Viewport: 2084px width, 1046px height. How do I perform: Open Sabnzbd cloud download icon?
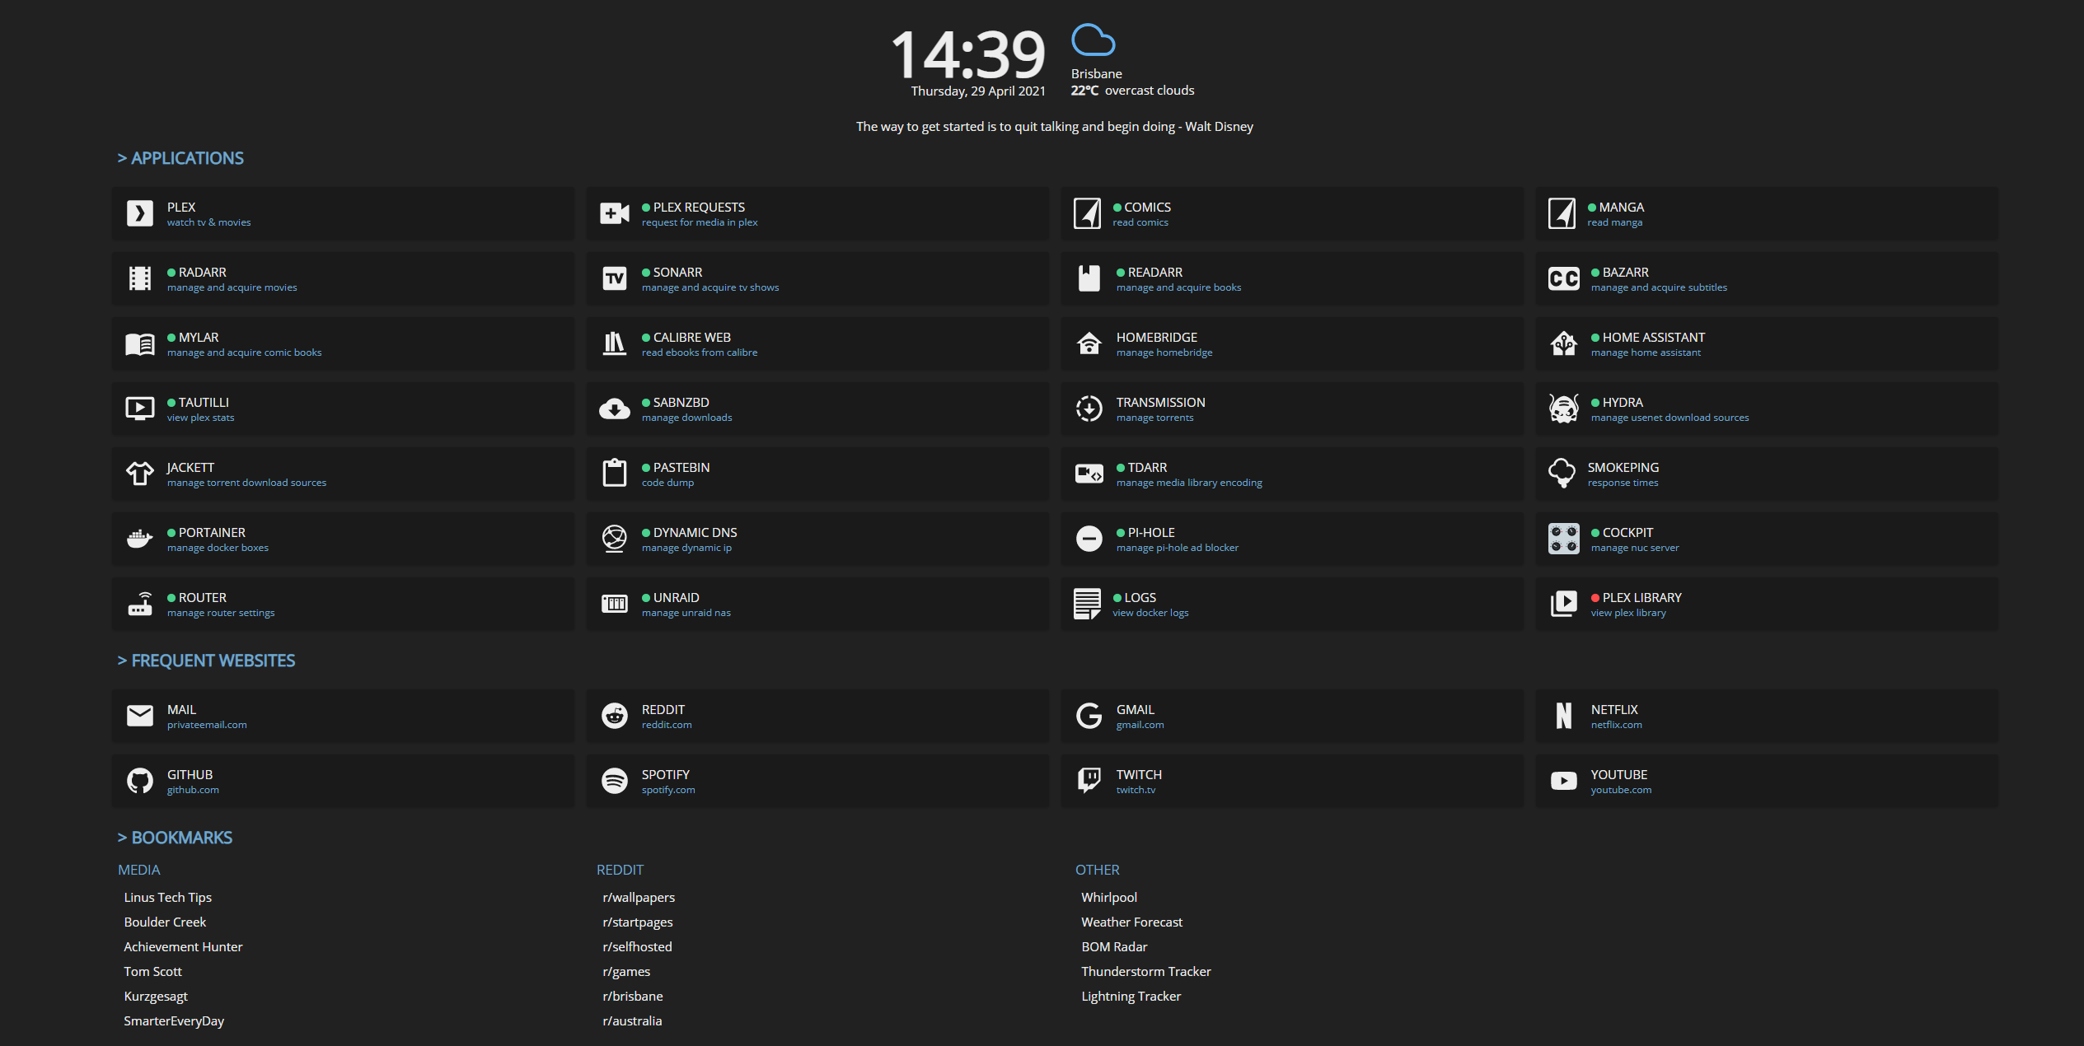(614, 409)
